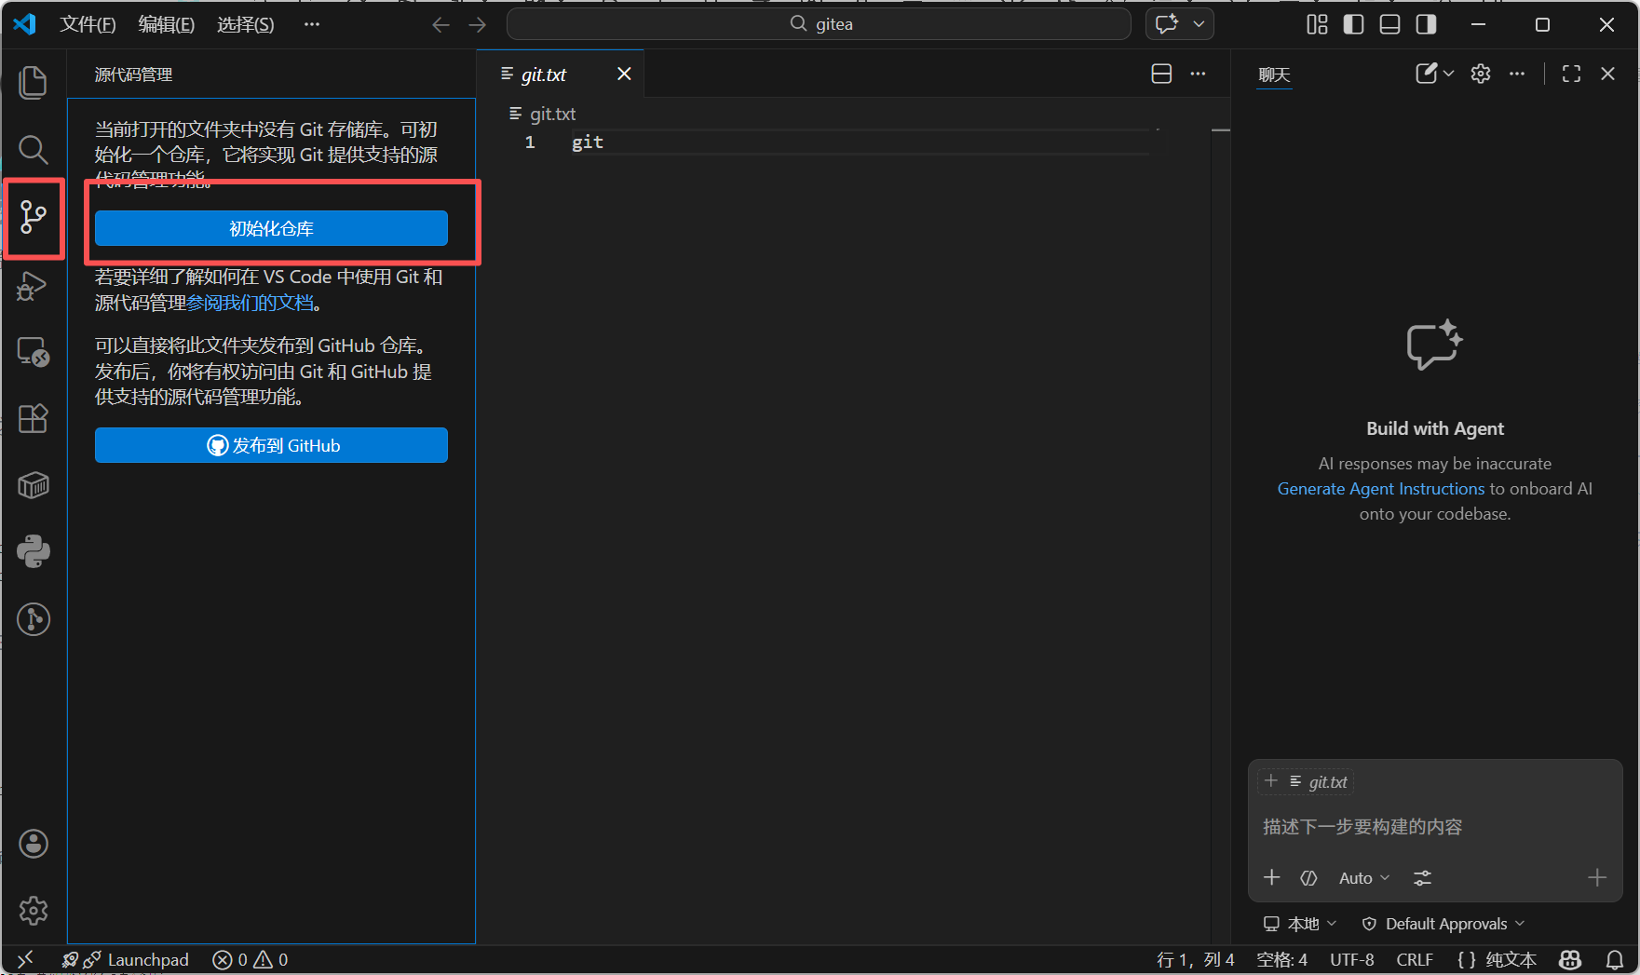Open the 参阅我们的文档 link
This screenshot has height=975, width=1640.
pos(250,303)
